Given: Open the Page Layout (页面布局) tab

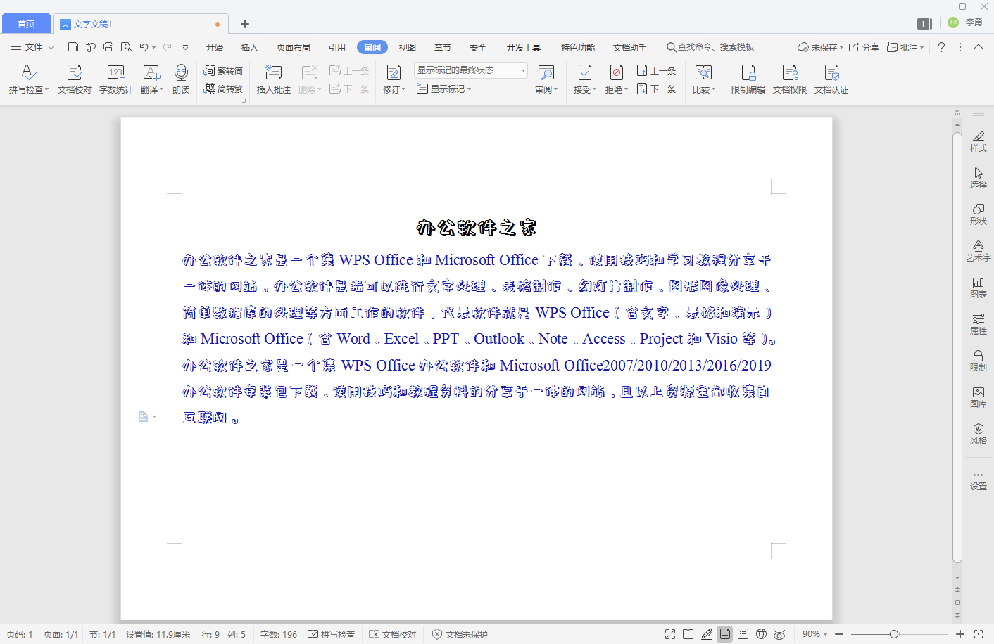Looking at the screenshot, I should tap(294, 47).
